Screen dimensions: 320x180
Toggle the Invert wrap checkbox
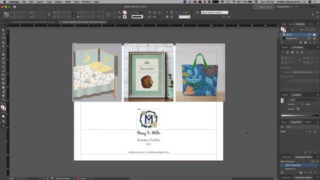click(306, 52)
